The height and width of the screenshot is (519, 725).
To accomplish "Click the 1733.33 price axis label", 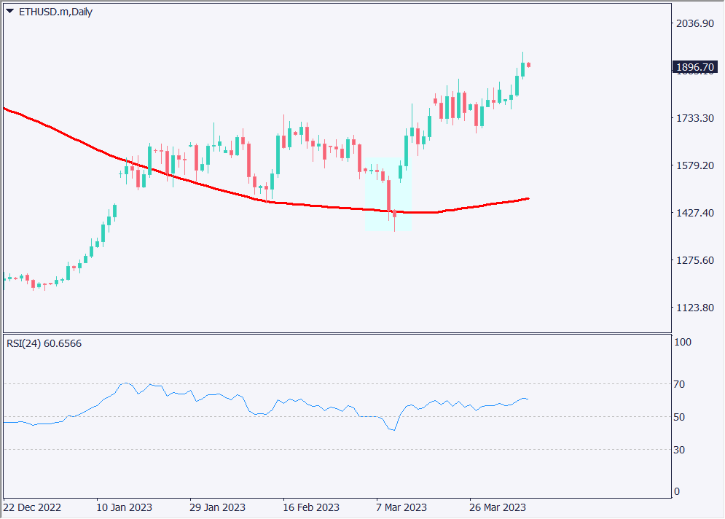I will [694, 118].
